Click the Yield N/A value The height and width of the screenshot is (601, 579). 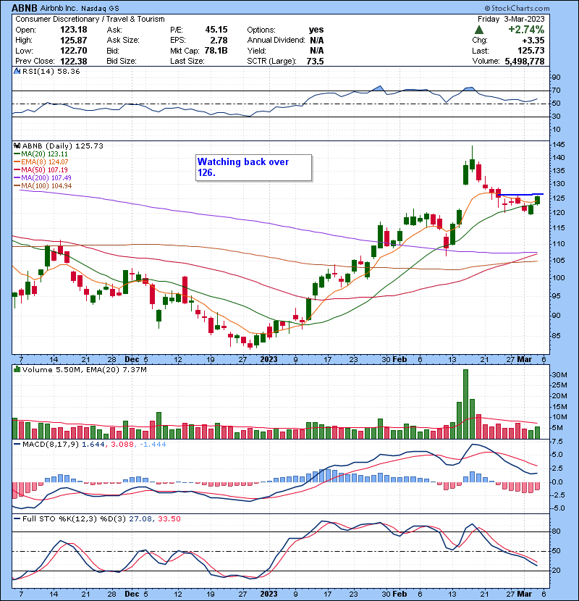(x=317, y=51)
